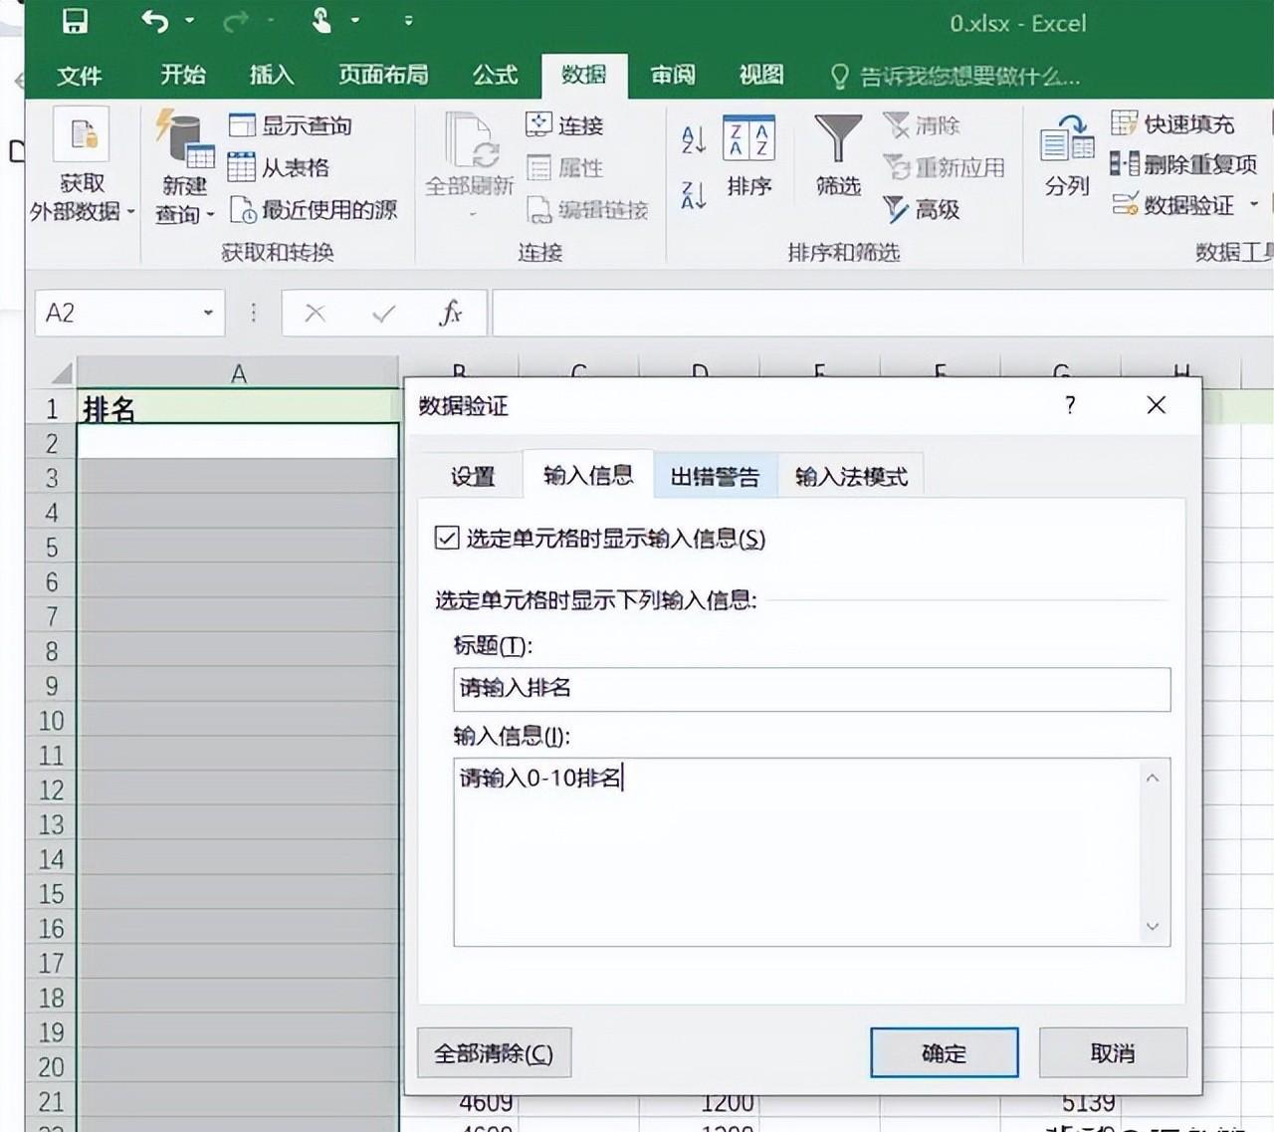Select column A header
The height and width of the screenshot is (1132, 1274).
click(x=238, y=373)
